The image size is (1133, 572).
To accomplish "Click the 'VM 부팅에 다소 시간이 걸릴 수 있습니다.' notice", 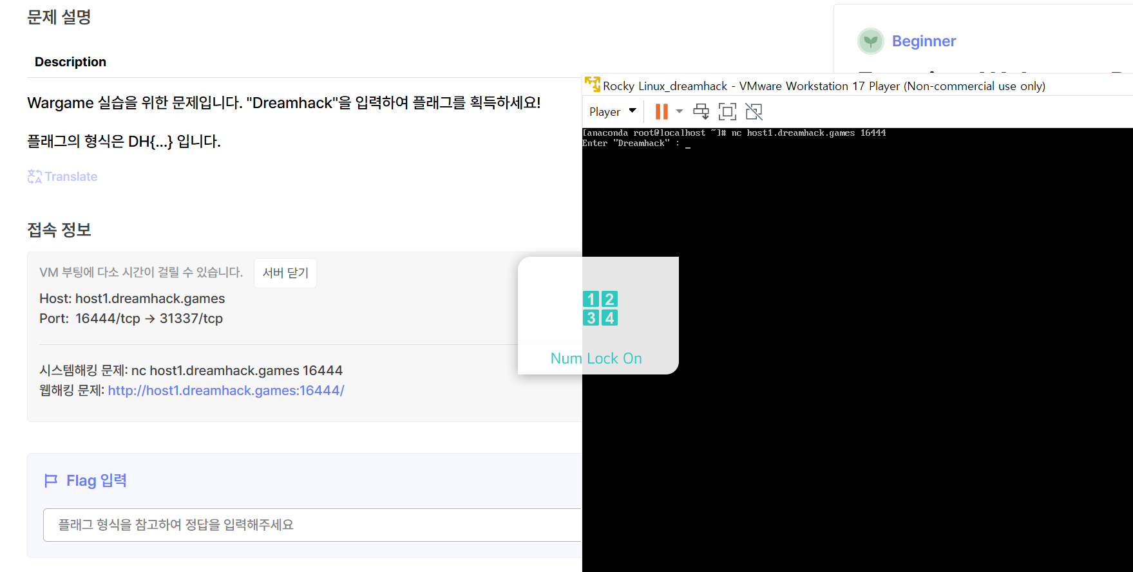I will pyautogui.click(x=141, y=272).
